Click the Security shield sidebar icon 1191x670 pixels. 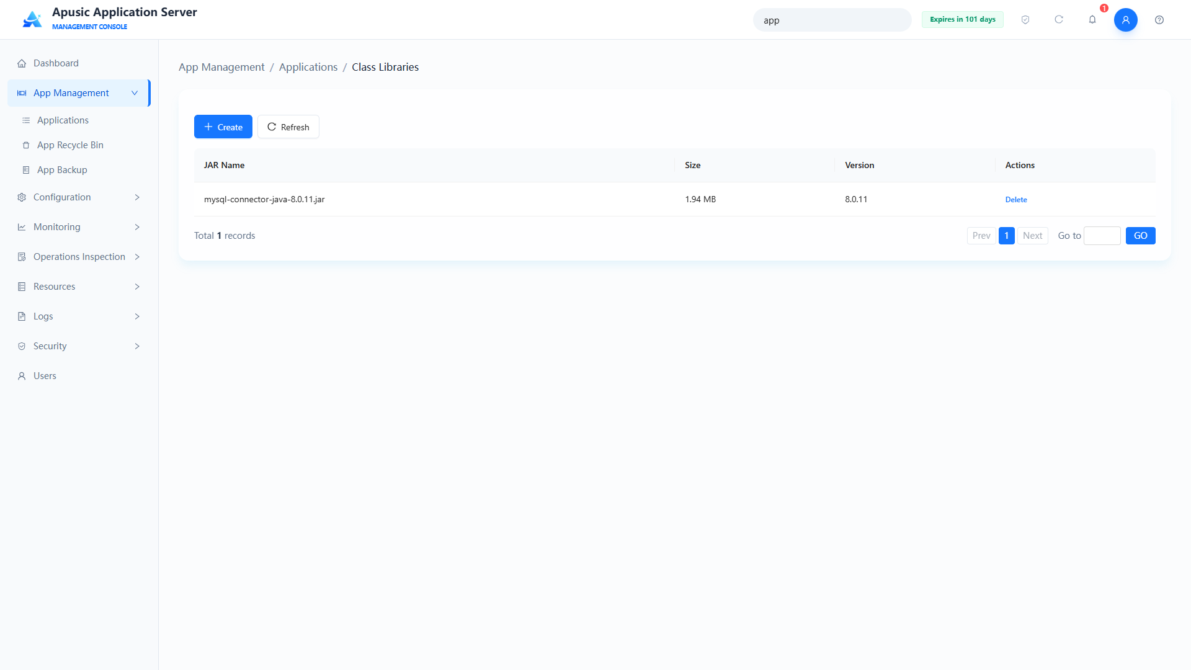pos(22,346)
